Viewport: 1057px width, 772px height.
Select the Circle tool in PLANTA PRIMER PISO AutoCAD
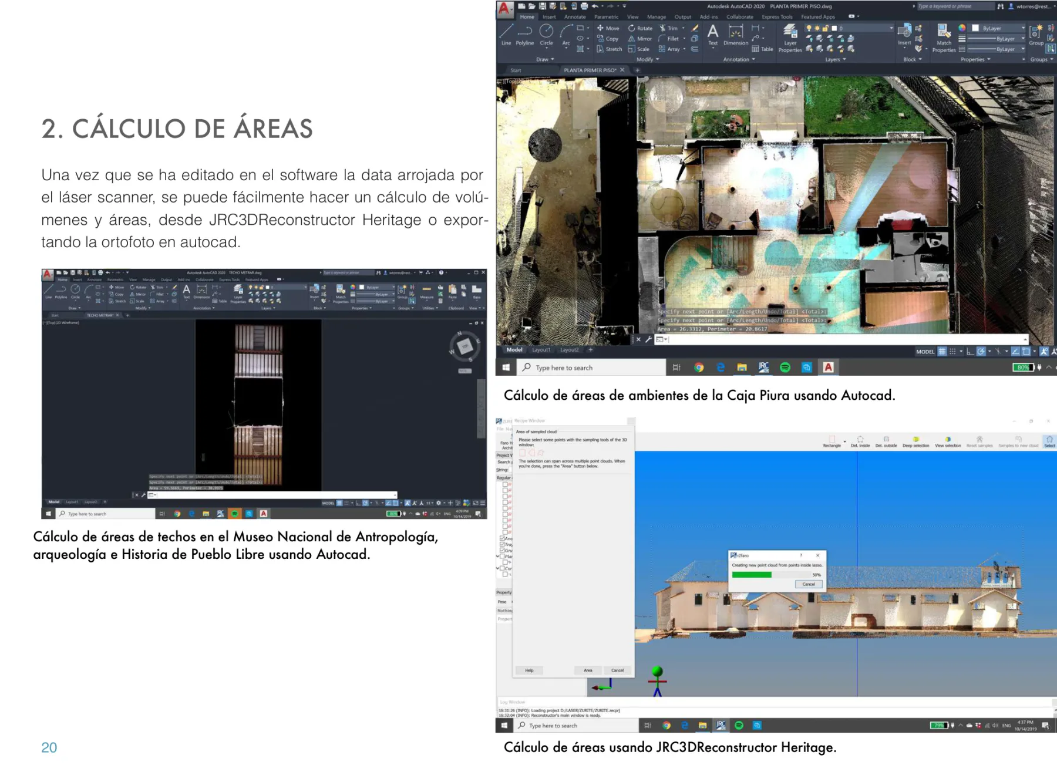[x=546, y=35]
